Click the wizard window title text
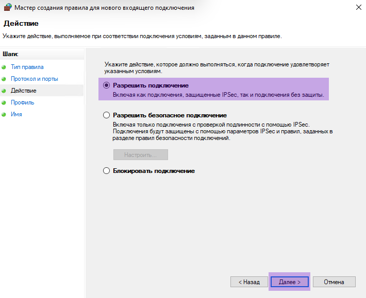The height and width of the screenshot is (298, 366). 104,8
